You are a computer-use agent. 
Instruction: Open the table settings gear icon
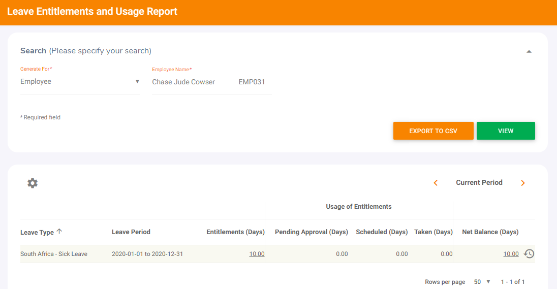tap(33, 183)
